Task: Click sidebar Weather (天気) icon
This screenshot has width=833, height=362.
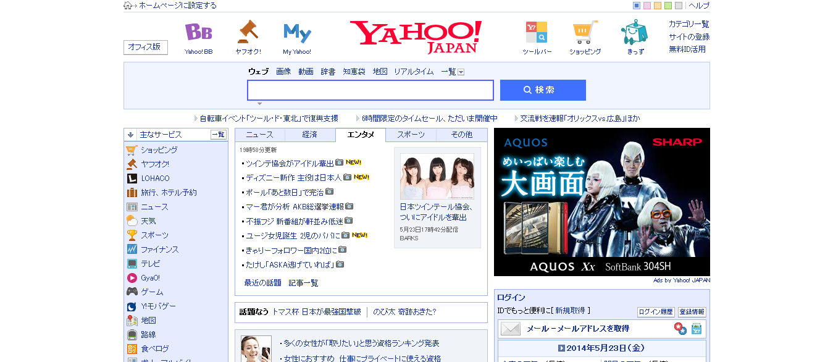Action: click(x=132, y=221)
